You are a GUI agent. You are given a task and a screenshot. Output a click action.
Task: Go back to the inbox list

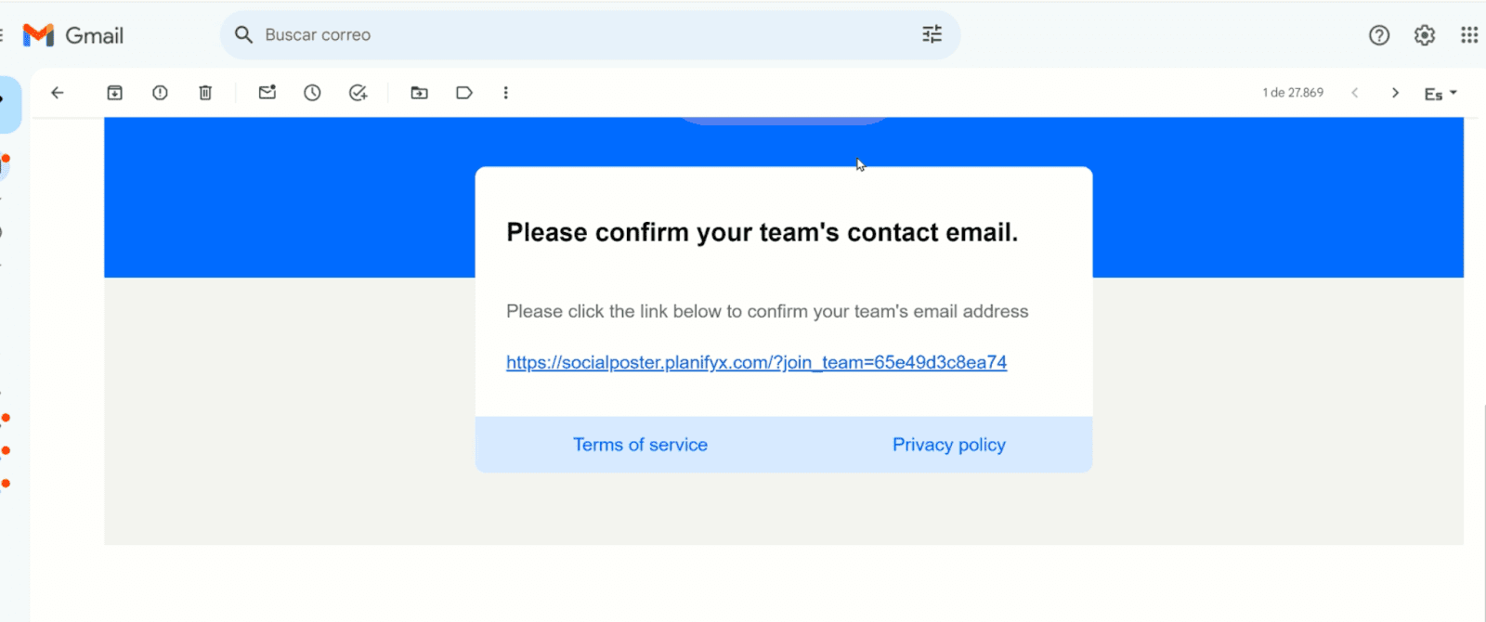(x=58, y=93)
